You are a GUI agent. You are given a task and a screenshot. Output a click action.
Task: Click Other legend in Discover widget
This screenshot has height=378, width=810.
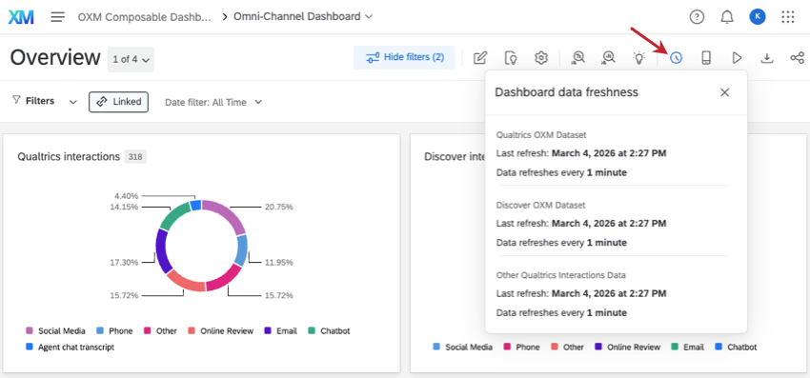tap(568, 347)
